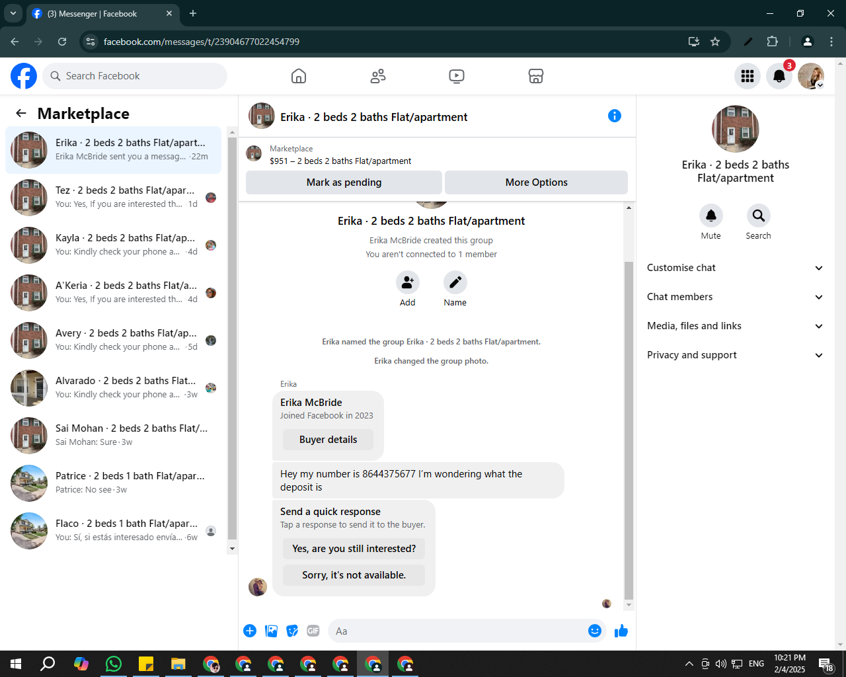Expand the Privacy and support section
Image resolution: width=846 pixels, height=677 pixels.
coord(736,355)
